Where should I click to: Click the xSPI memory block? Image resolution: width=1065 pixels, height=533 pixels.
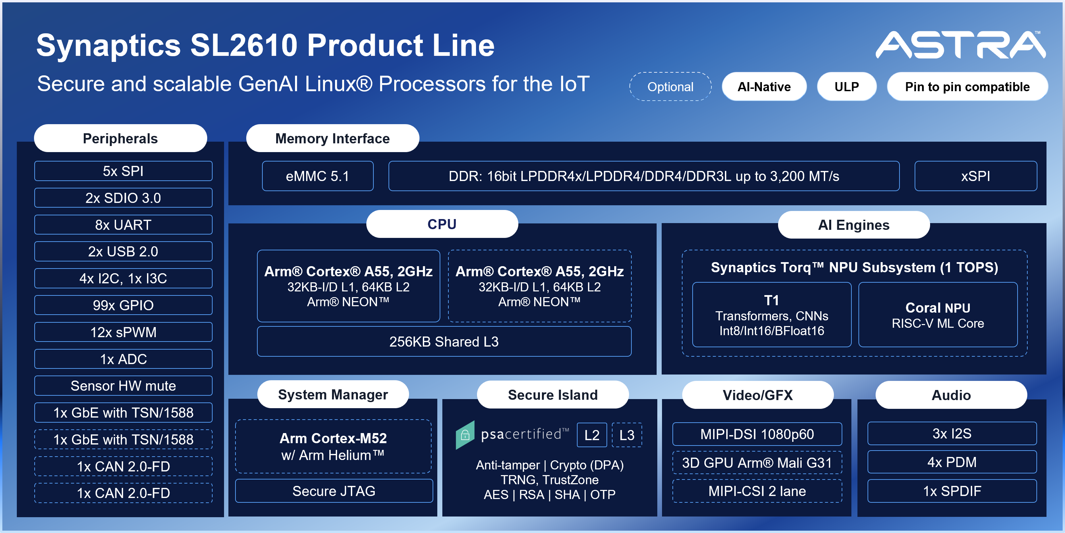tap(975, 176)
